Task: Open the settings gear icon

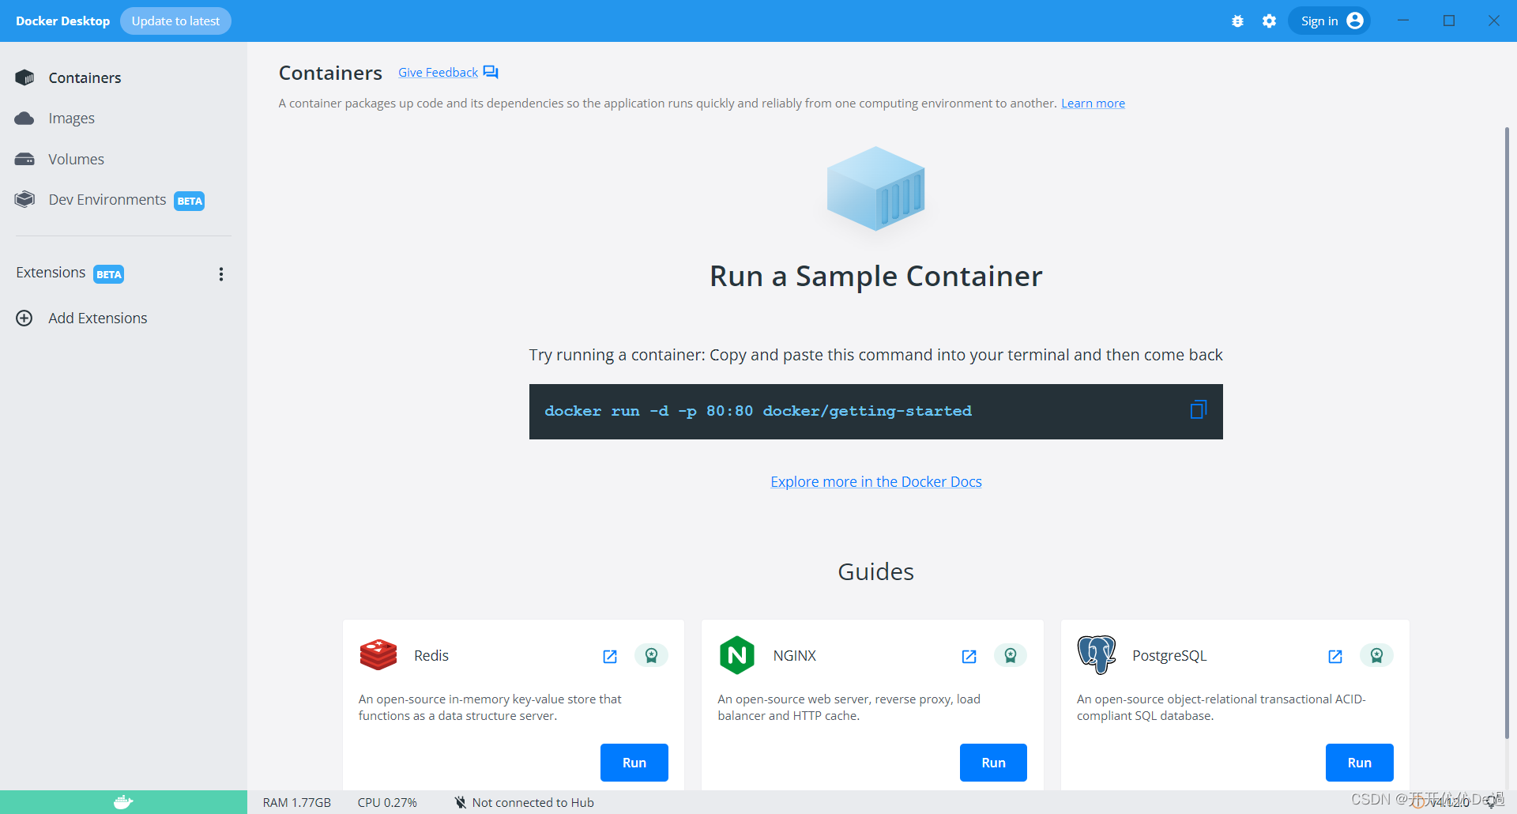Action: pos(1269,21)
